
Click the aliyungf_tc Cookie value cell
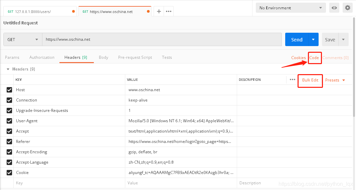(x=181, y=173)
